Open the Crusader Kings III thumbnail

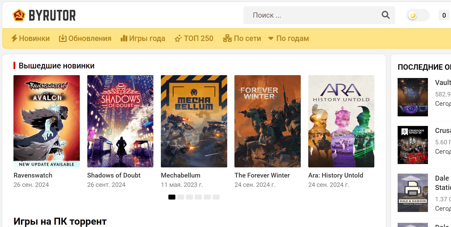(x=413, y=145)
